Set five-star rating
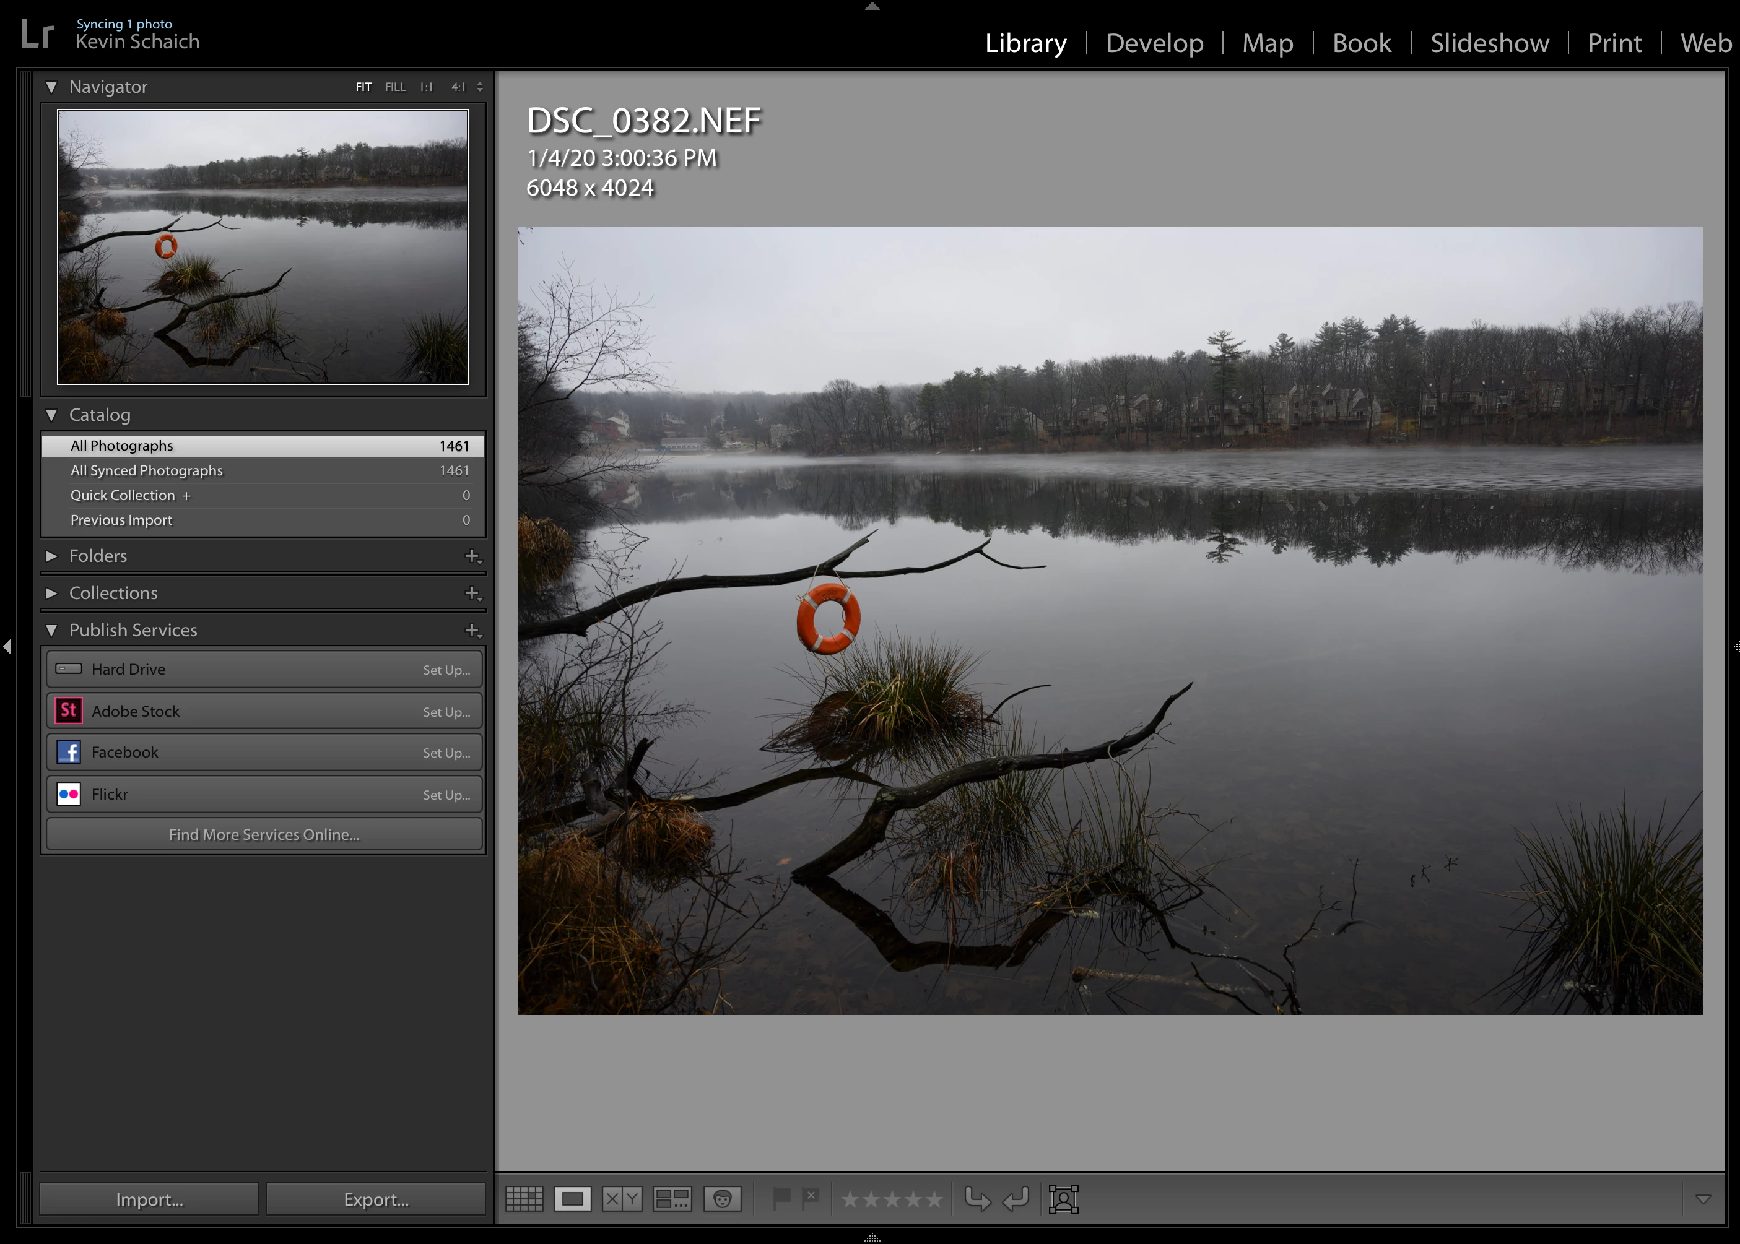 point(933,1199)
